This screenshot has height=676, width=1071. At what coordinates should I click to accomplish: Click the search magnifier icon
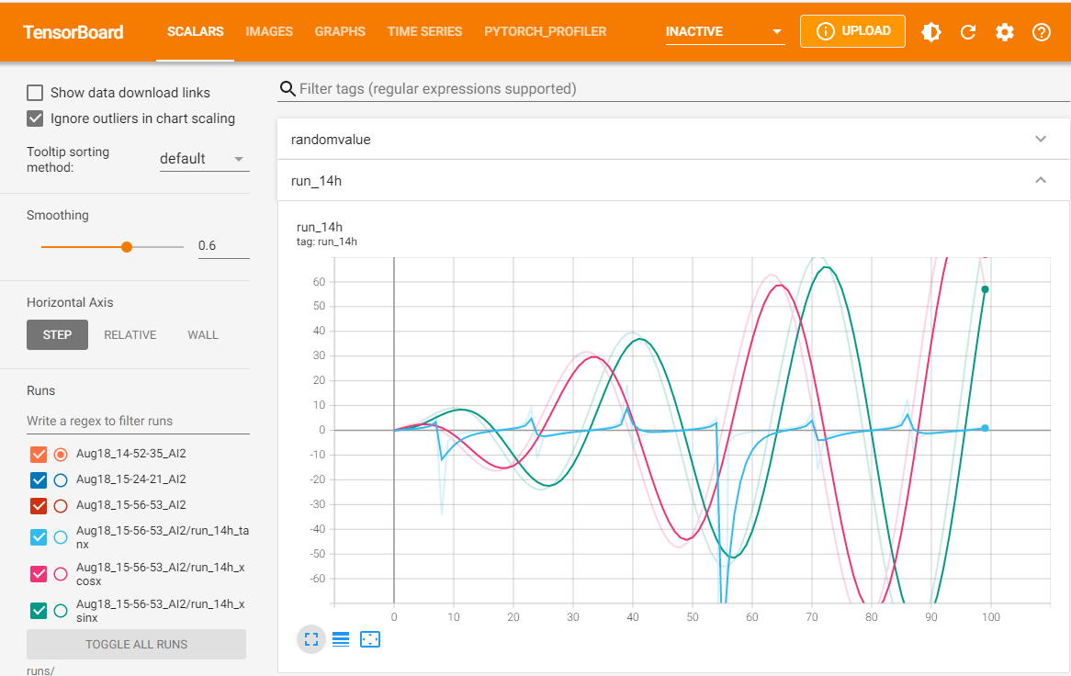click(287, 89)
